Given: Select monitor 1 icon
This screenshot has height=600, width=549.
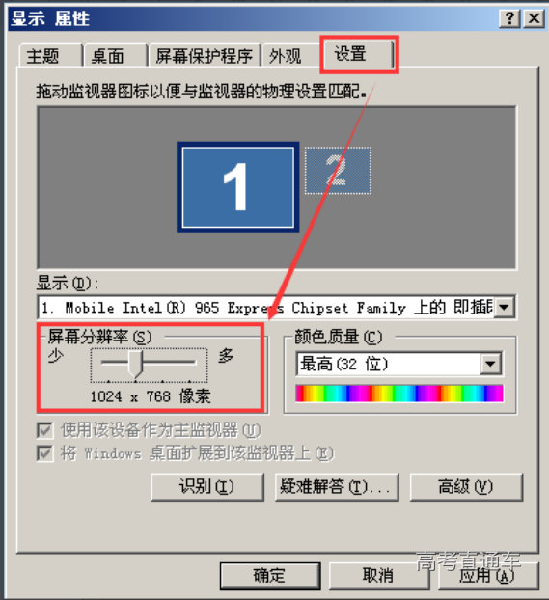Looking at the screenshot, I should pos(237,187).
